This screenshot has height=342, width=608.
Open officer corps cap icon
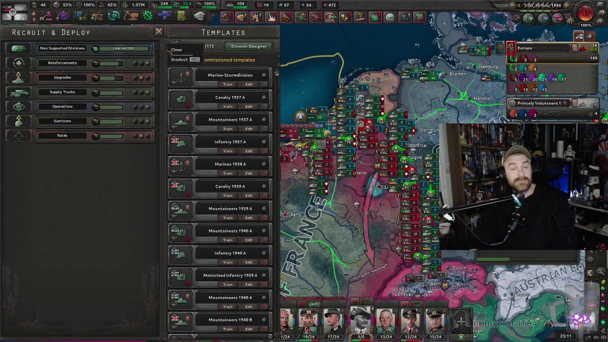point(199,17)
